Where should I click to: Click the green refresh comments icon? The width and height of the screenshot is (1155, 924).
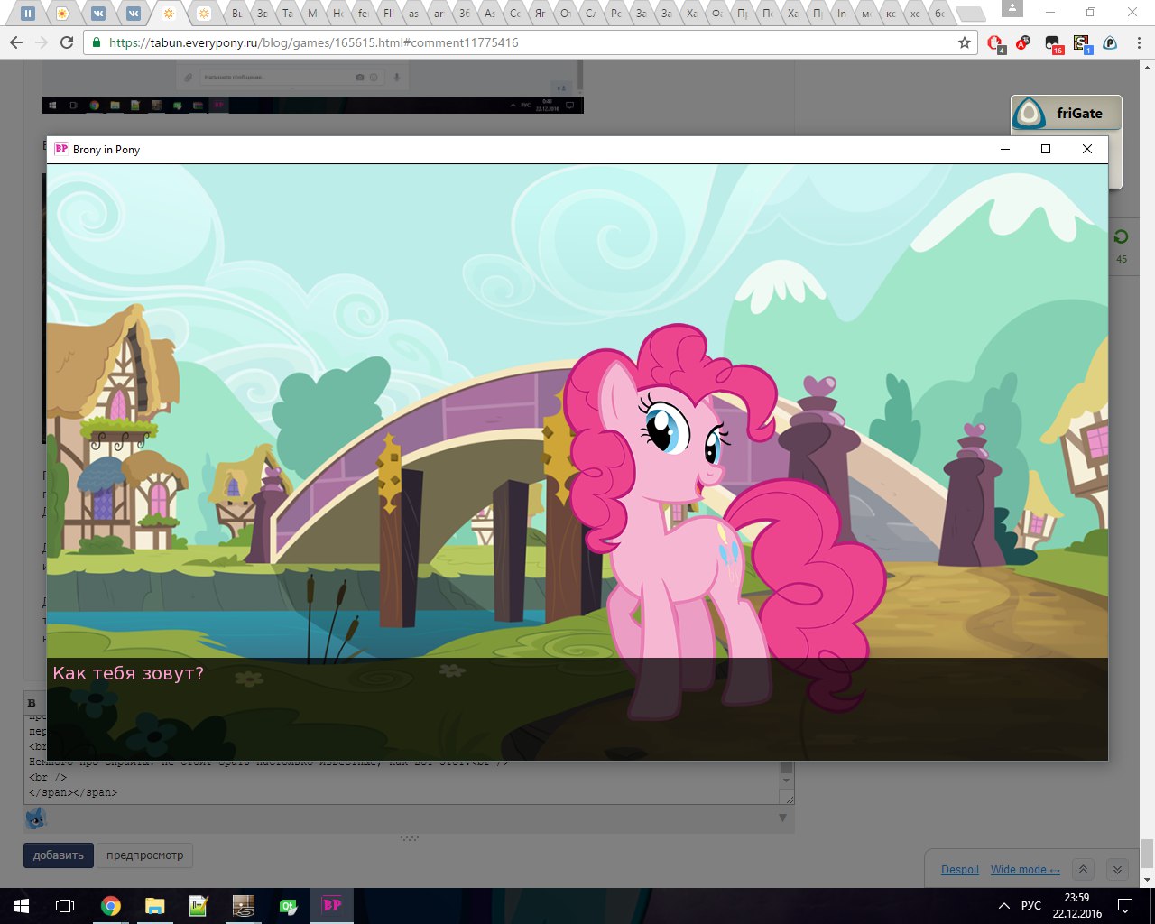coord(1121,236)
